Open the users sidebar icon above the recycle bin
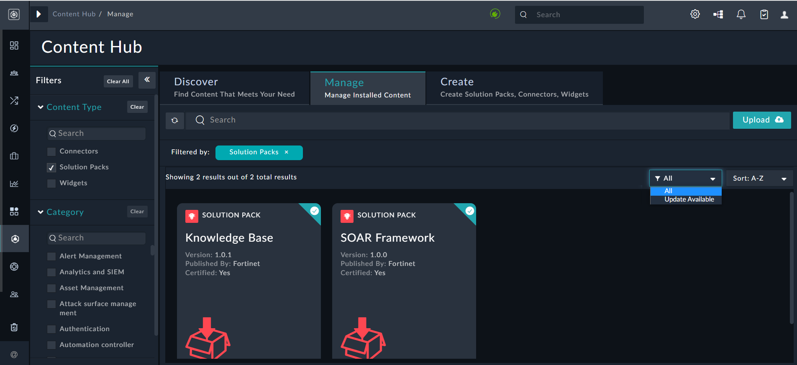The width and height of the screenshot is (797, 365). 14,294
